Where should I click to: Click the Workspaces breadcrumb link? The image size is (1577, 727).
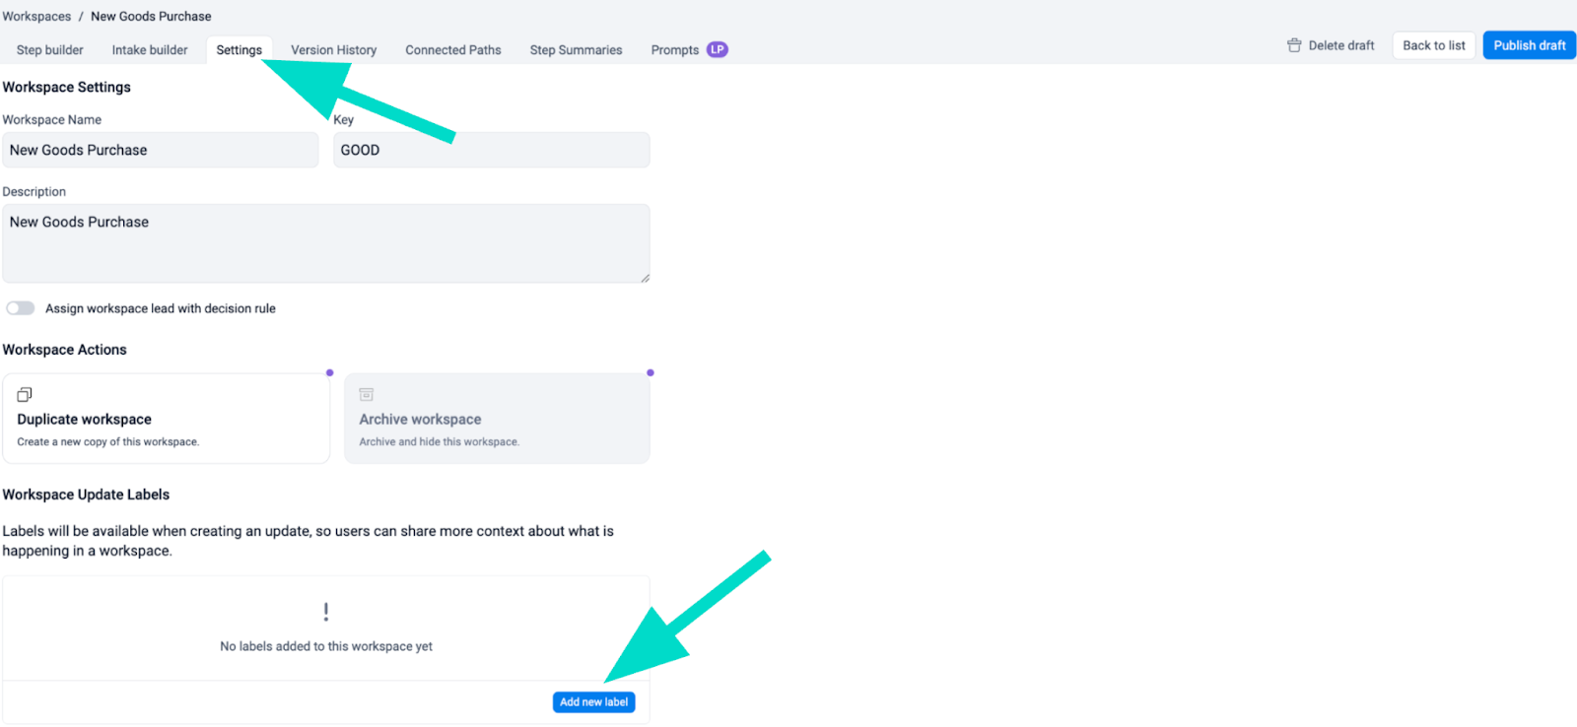[x=36, y=17]
